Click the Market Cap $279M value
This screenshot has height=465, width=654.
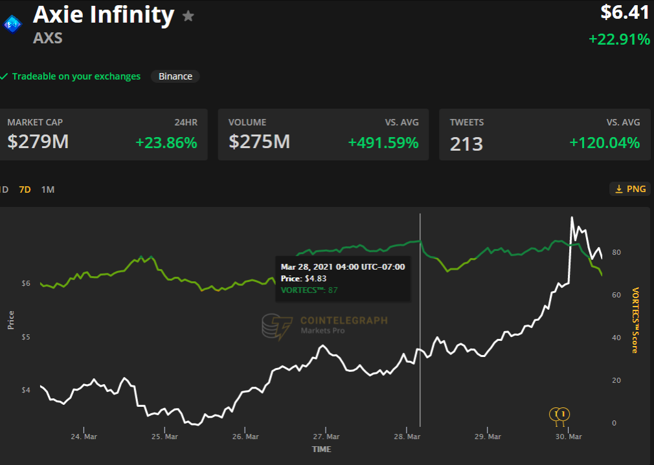point(38,142)
